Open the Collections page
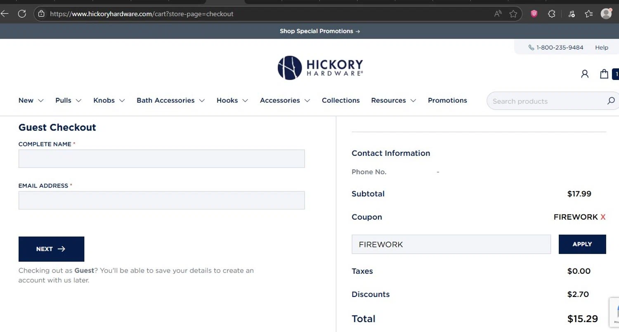 coord(341,100)
